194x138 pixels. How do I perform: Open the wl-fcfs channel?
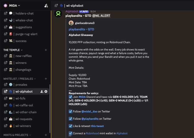click(x=25, y=98)
